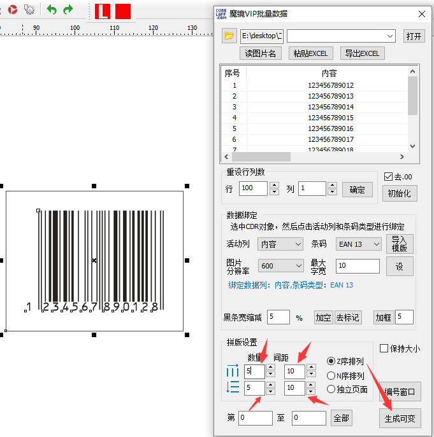The width and height of the screenshot is (434, 437).
Task: Click the vertical arrangement count icon
Action: click(x=233, y=387)
